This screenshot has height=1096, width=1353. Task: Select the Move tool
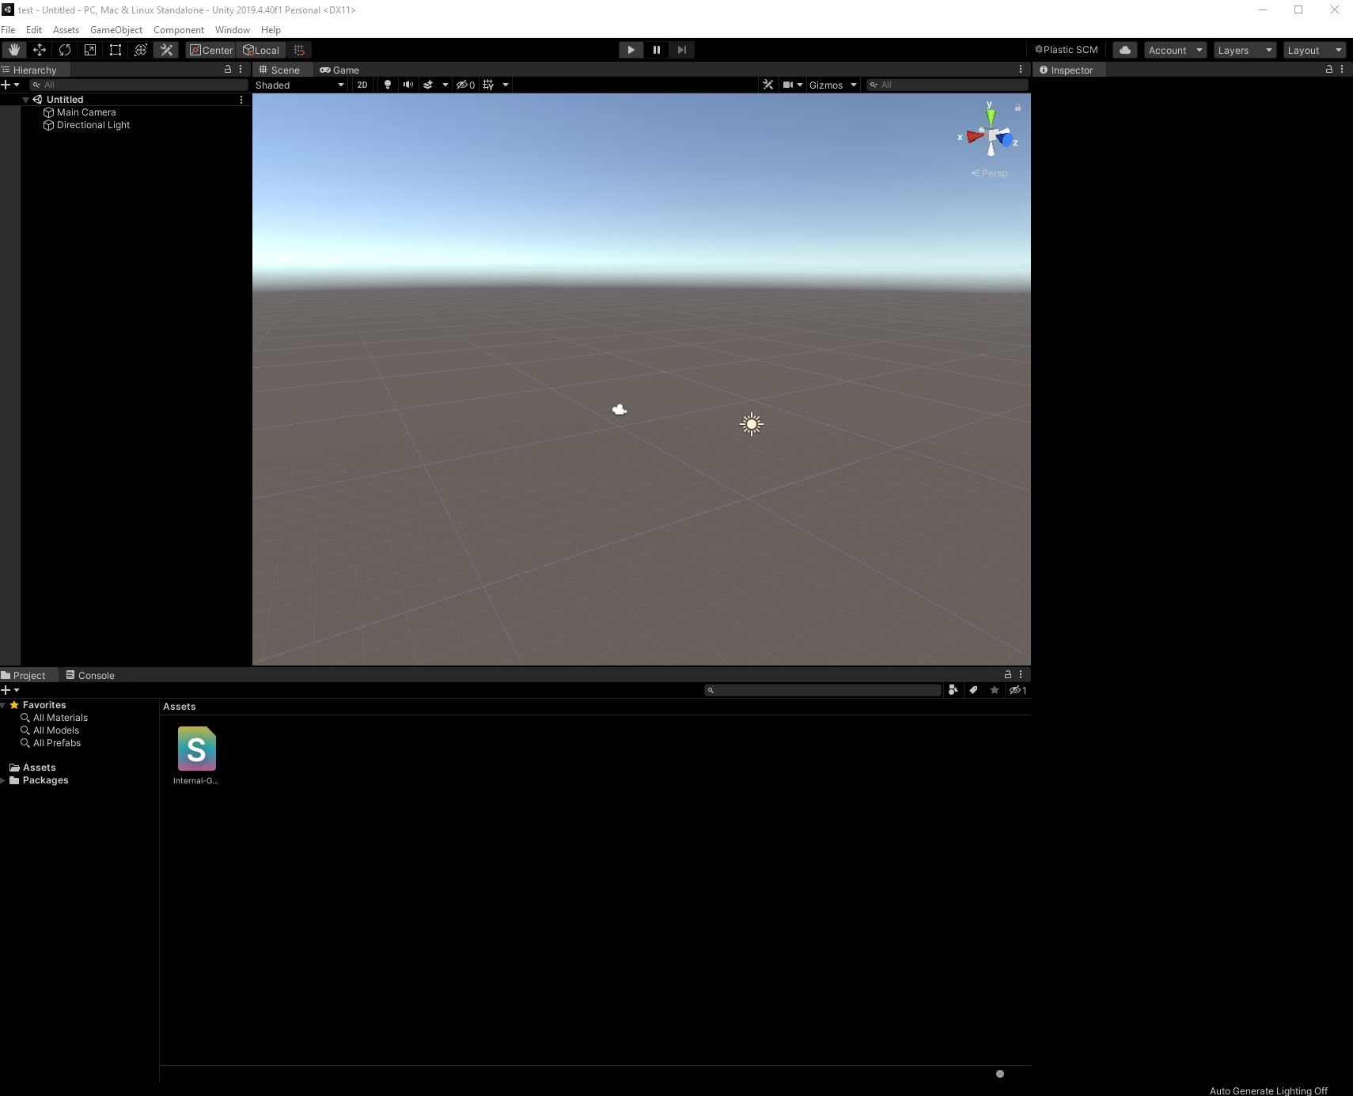(x=40, y=49)
